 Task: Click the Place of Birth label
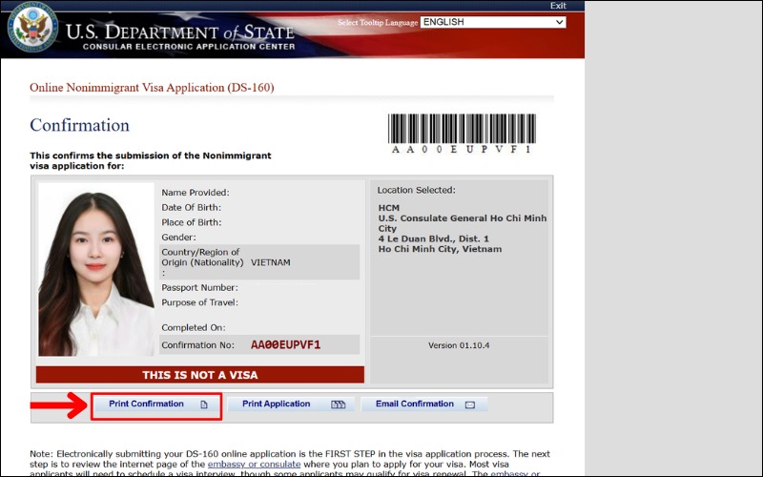(192, 222)
